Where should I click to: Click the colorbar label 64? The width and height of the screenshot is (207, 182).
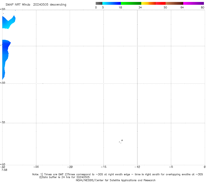(x=182, y=7)
